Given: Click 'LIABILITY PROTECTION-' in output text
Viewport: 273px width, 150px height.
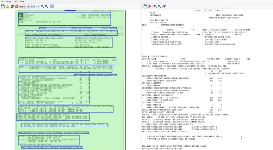Looking at the screenshot, I should [154, 76].
